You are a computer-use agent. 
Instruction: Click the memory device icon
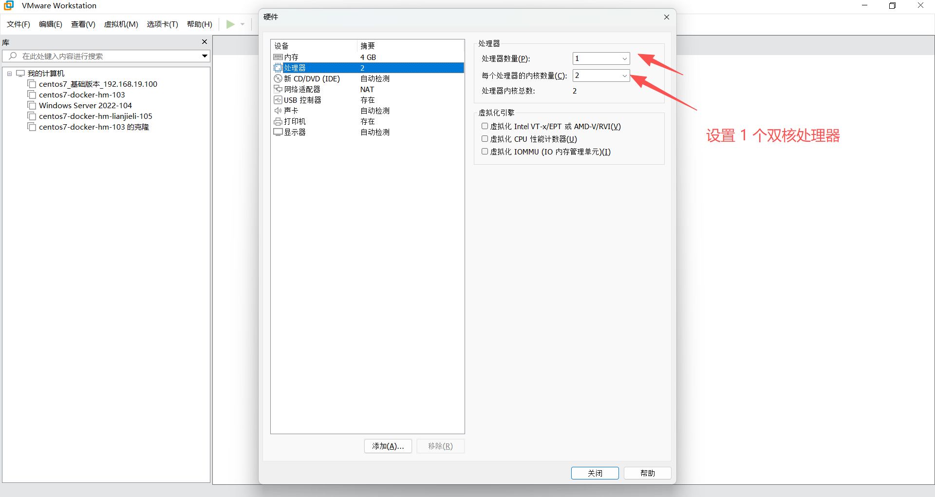(x=278, y=57)
